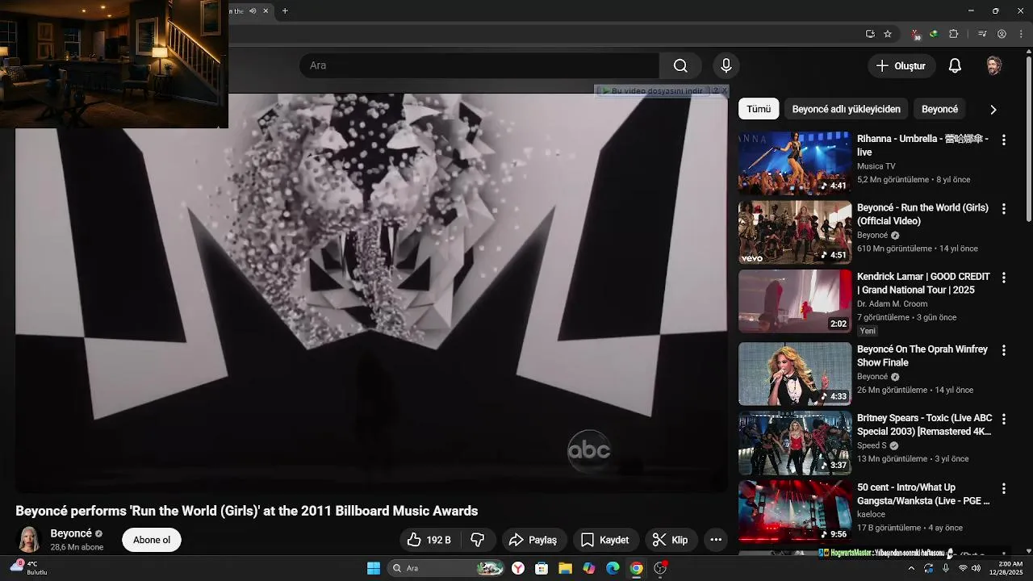Open Microsoft Edge from taskbar
Screen dimensions: 1033x581
tap(613, 568)
